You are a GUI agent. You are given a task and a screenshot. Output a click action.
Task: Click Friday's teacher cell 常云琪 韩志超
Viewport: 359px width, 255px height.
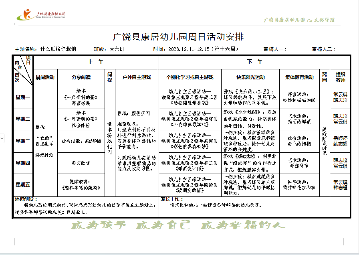[x=340, y=185]
